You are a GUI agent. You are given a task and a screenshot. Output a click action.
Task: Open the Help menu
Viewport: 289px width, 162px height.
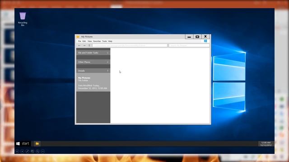110,41
